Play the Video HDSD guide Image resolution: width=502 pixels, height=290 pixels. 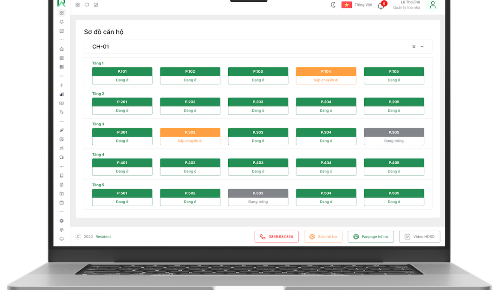tap(419, 237)
